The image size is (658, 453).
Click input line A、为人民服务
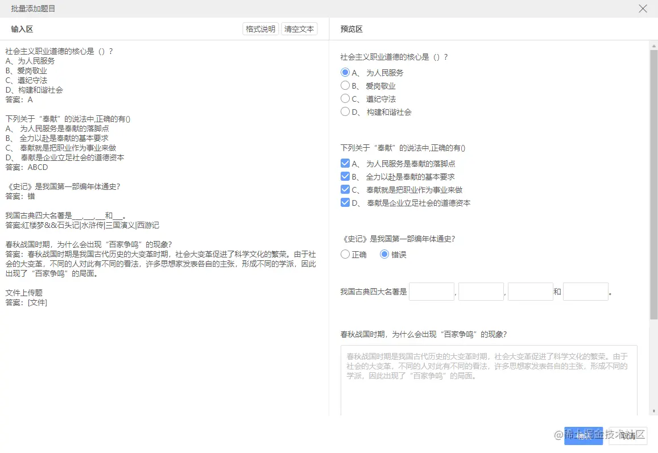[x=30, y=61]
